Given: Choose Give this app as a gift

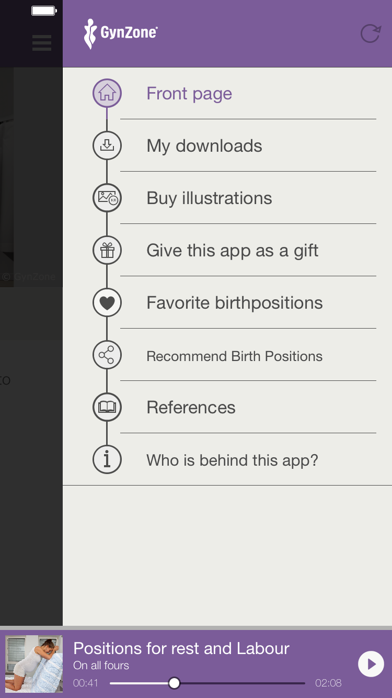Looking at the screenshot, I should [x=233, y=251].
